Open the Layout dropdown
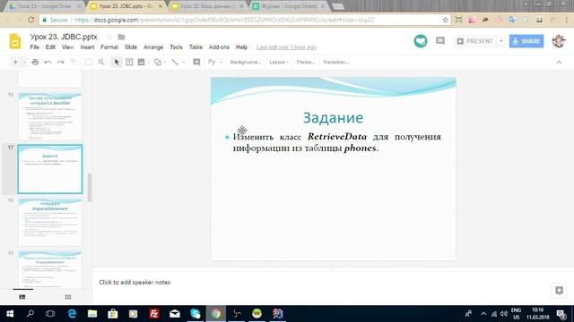This screenshot has width=574, height=322. click(x=279, y=62)
